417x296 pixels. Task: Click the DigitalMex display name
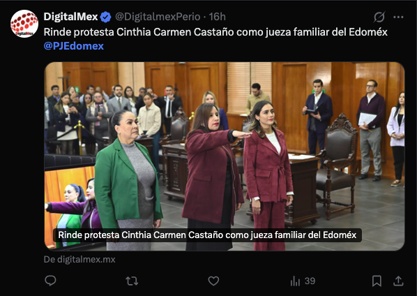point(70,17)
